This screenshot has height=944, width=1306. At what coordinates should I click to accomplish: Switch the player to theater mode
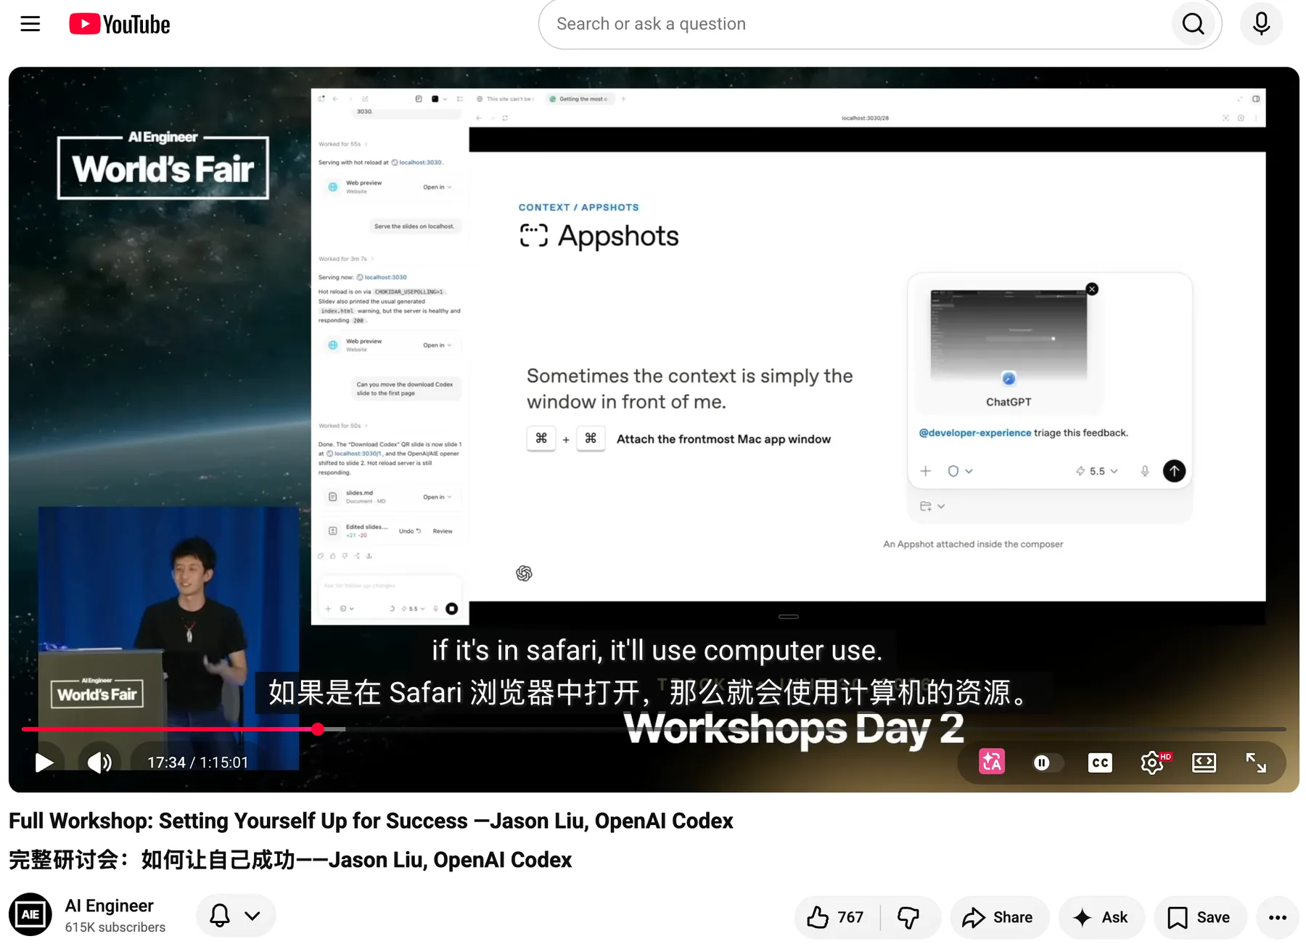coord(1204,762)
